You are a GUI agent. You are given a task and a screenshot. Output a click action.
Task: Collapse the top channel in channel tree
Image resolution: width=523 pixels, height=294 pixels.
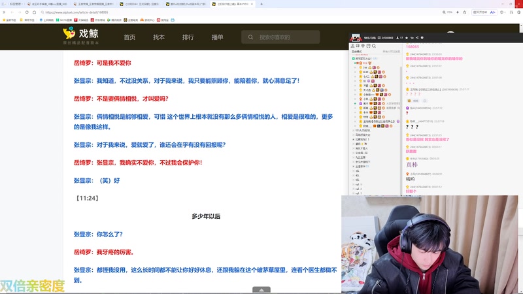pyautogui.click(x=353, y=59)
